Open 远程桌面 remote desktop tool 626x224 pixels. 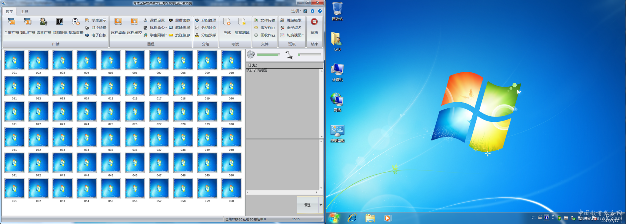pyautogui.click(x=118, y=26)
